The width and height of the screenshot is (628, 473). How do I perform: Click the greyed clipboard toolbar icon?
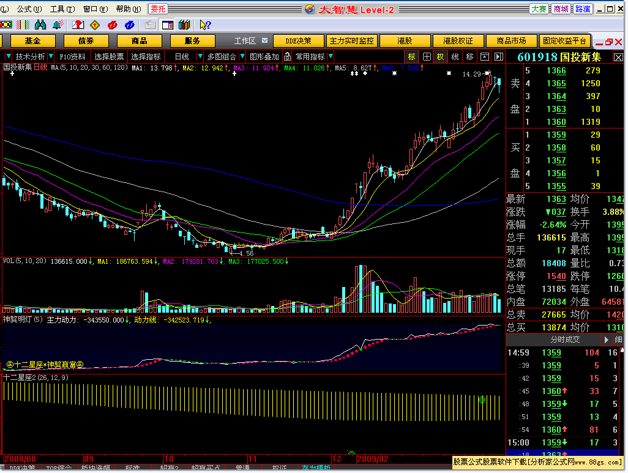click(x=151, y=25)
